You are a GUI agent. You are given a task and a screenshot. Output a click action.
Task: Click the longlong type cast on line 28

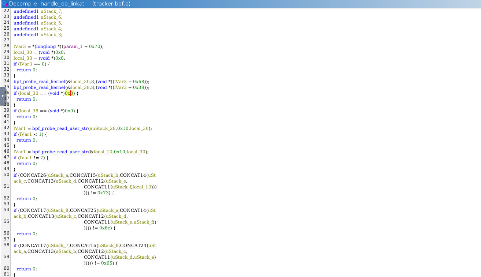45,46
